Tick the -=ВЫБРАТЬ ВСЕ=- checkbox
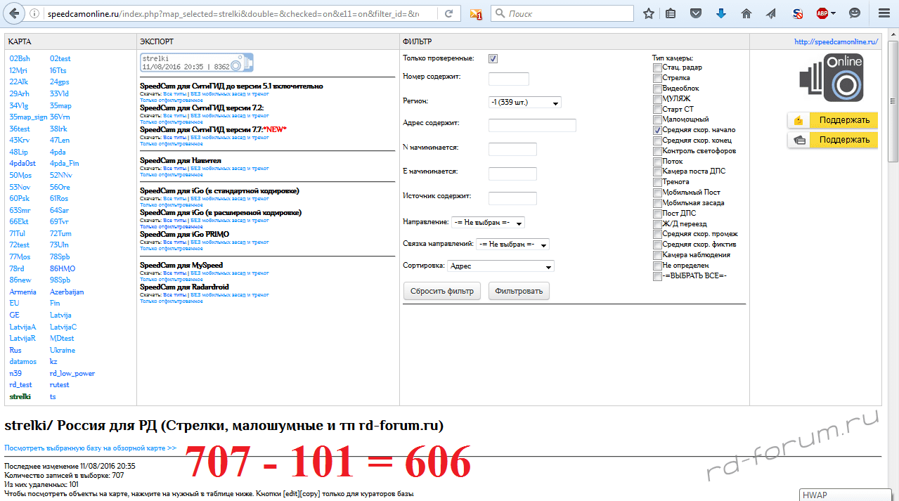899x501 pixels. 657,276
